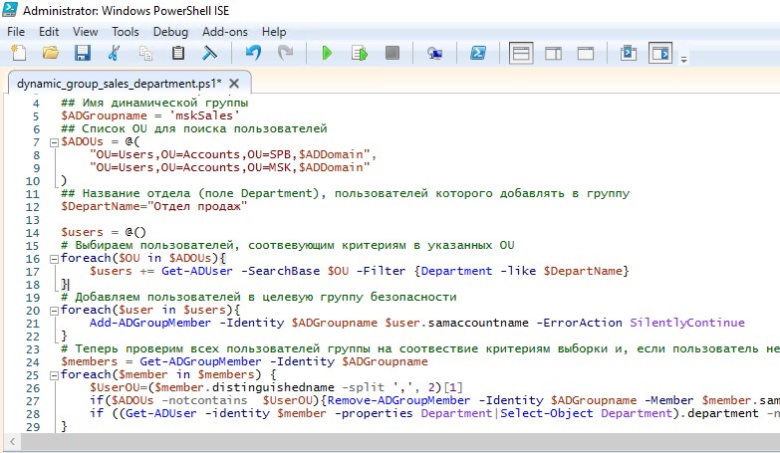The height and width of the screenshot is (453, 780).
Task: Click Remove-ADGroupMember cmdlet on line 27
Action: [x=398, y=400]
